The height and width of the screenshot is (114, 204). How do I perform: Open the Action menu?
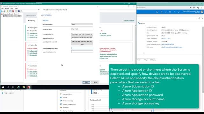7,9
